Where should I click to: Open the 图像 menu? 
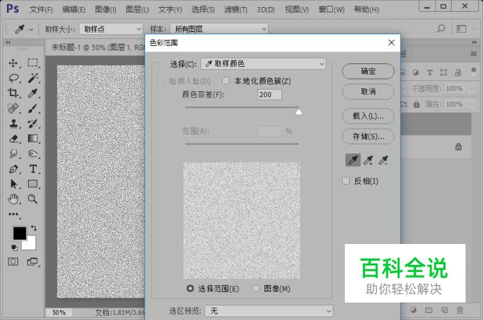coord(105,10)
